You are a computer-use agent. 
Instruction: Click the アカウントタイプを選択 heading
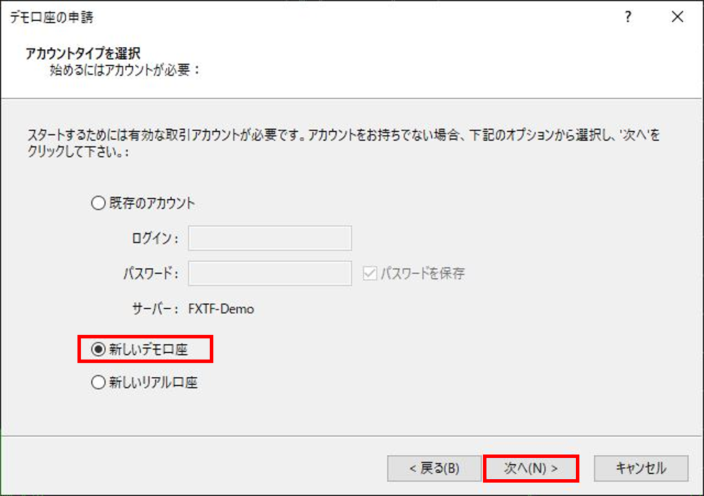click(83, 53)
